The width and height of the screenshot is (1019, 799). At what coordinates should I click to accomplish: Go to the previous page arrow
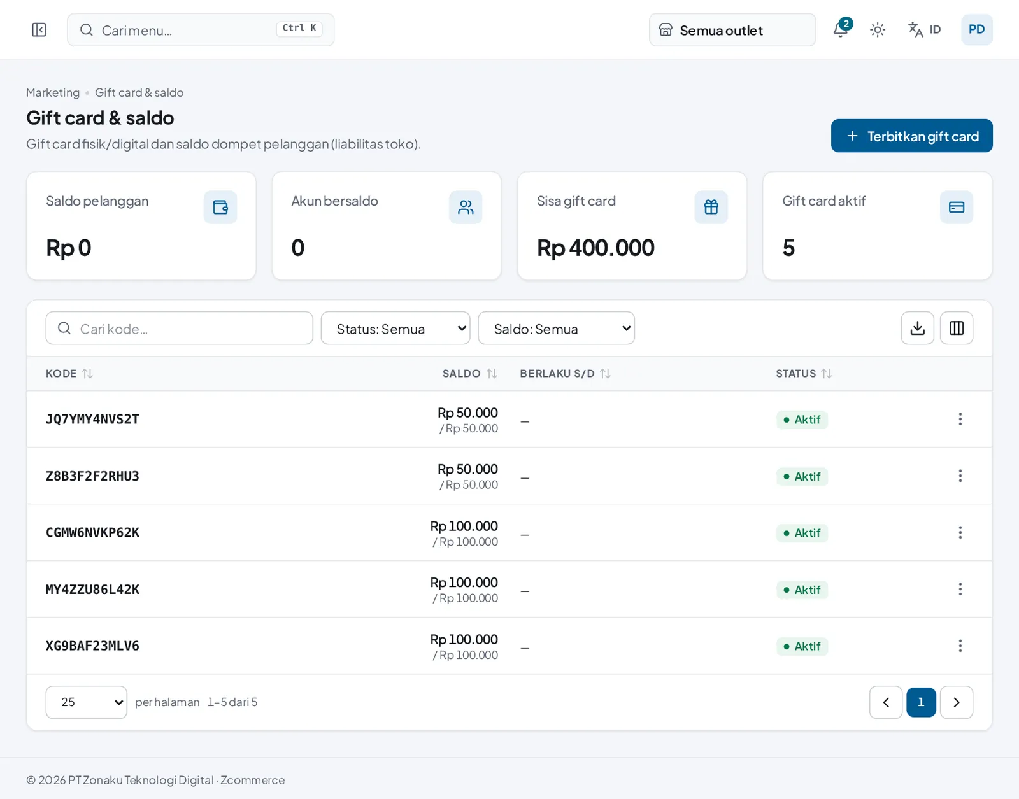(x=886, y=702)
